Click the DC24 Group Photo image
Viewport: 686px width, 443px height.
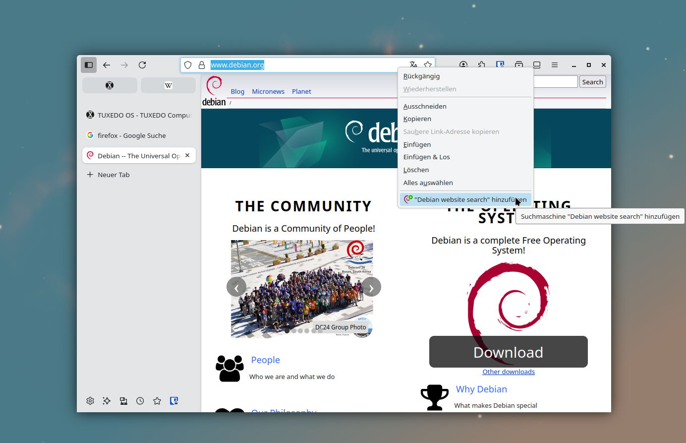[x=302, y=289]
